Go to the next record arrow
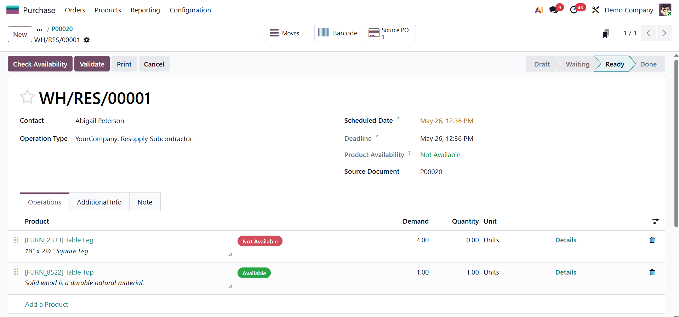The height and width of the screenshot is (317, 679). [x=664, y=33]
